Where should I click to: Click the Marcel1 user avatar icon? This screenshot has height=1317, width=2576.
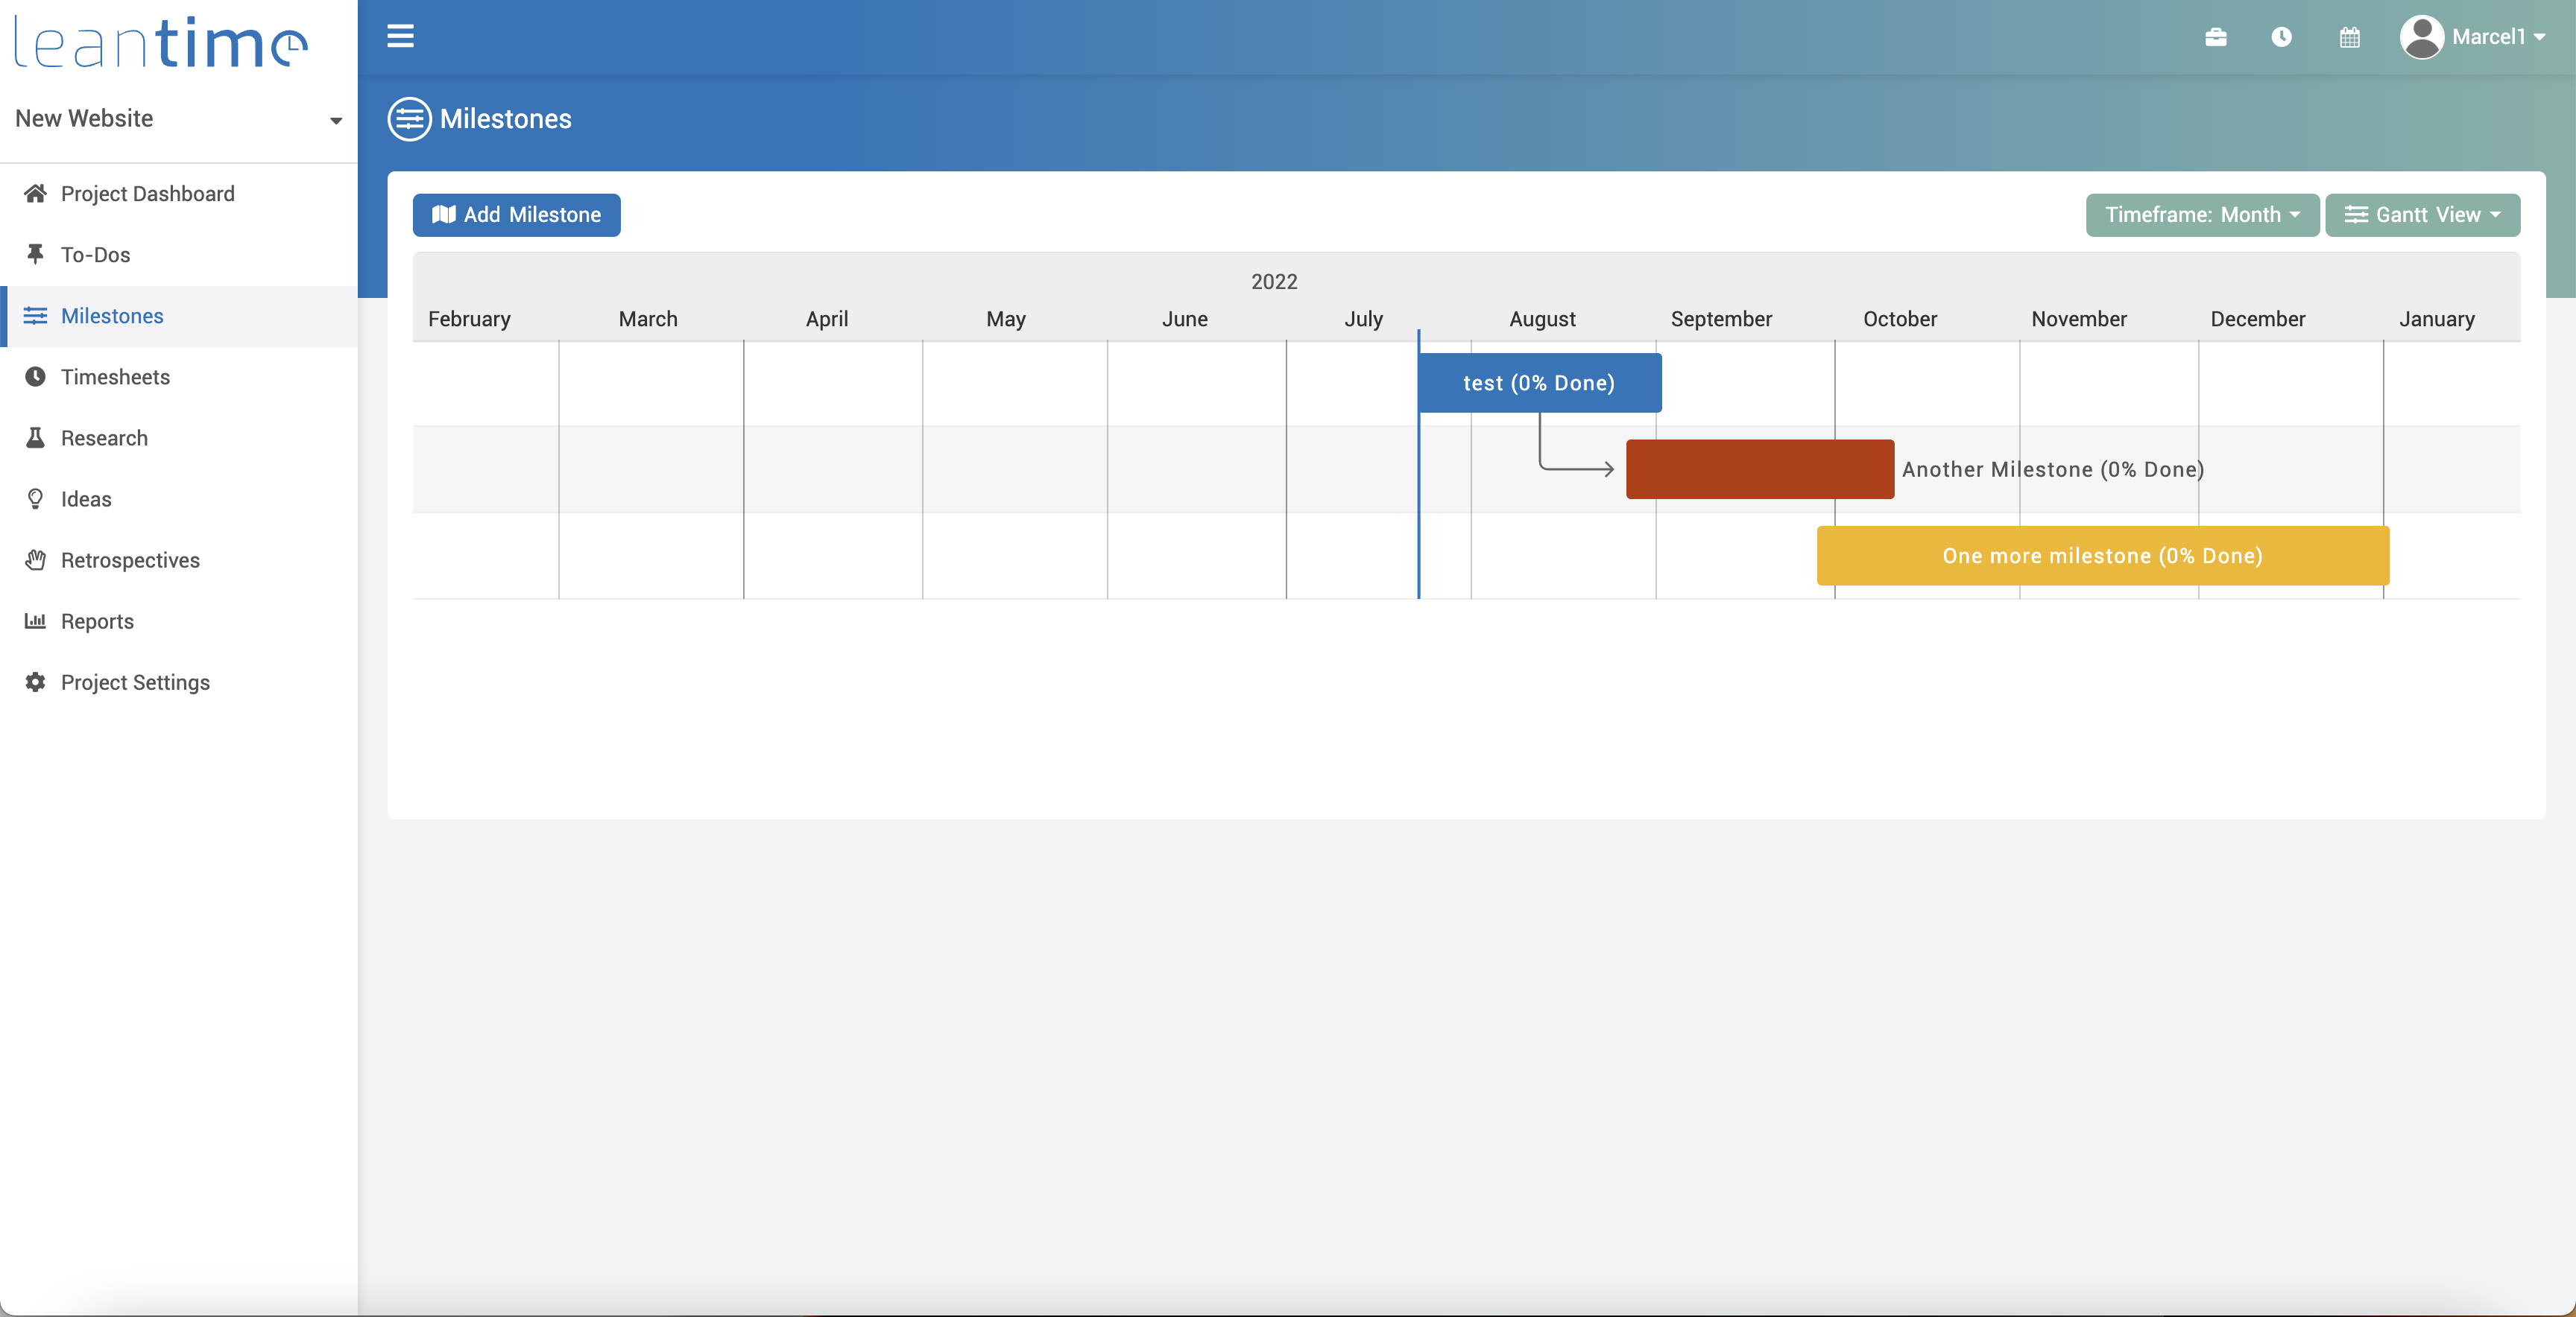point(2421,37)
